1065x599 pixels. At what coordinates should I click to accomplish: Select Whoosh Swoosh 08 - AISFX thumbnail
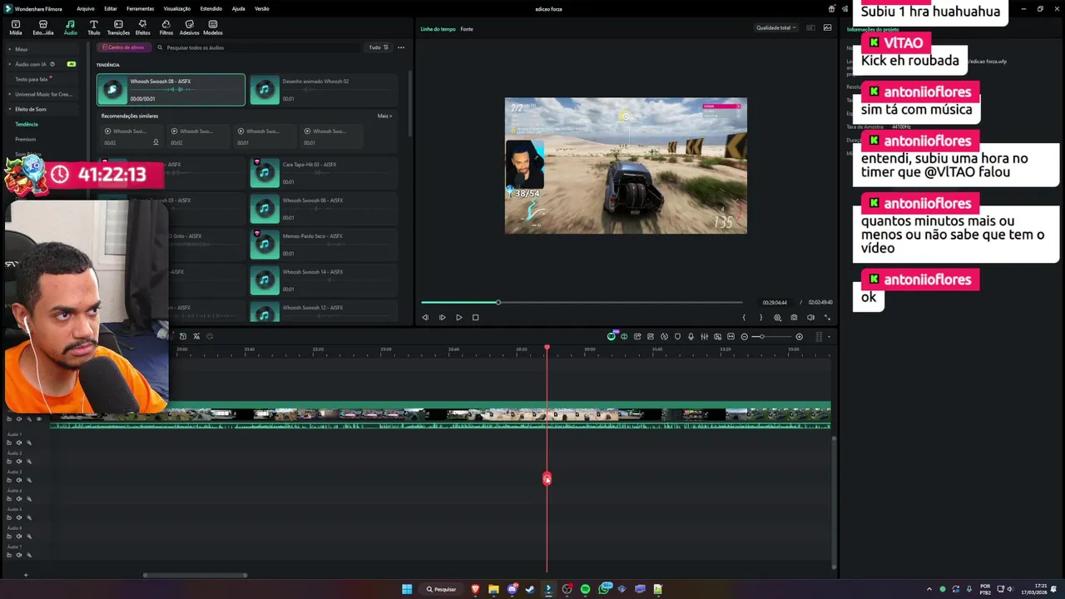coord(112,90)
